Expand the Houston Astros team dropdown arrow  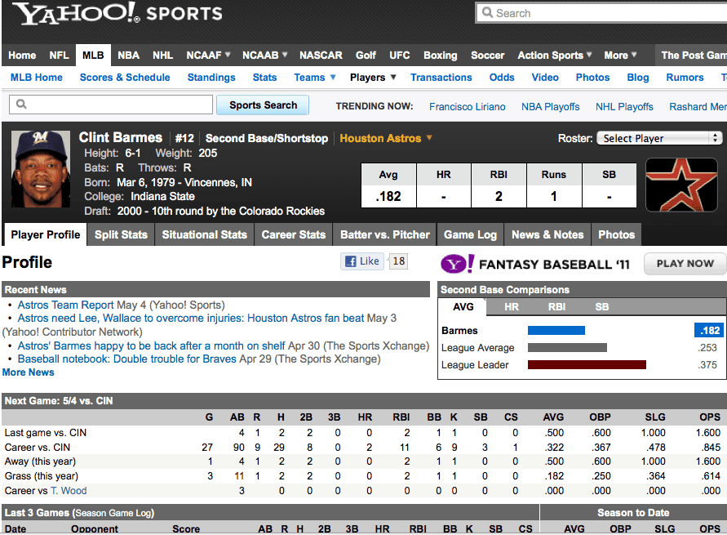click(x=429, y=138)
